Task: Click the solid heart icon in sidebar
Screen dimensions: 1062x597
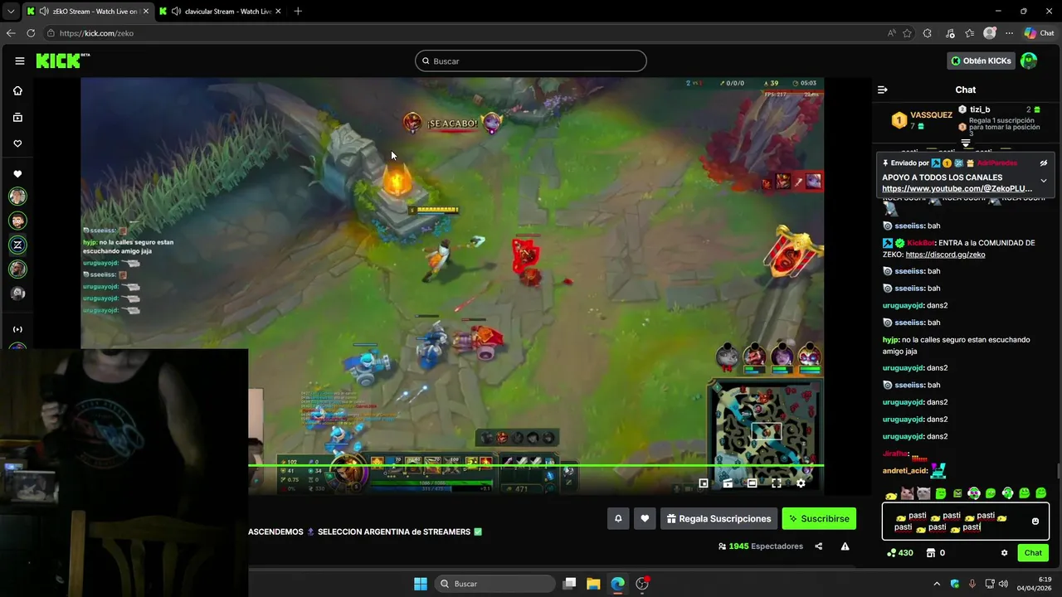Action: [x=17, y=174]
